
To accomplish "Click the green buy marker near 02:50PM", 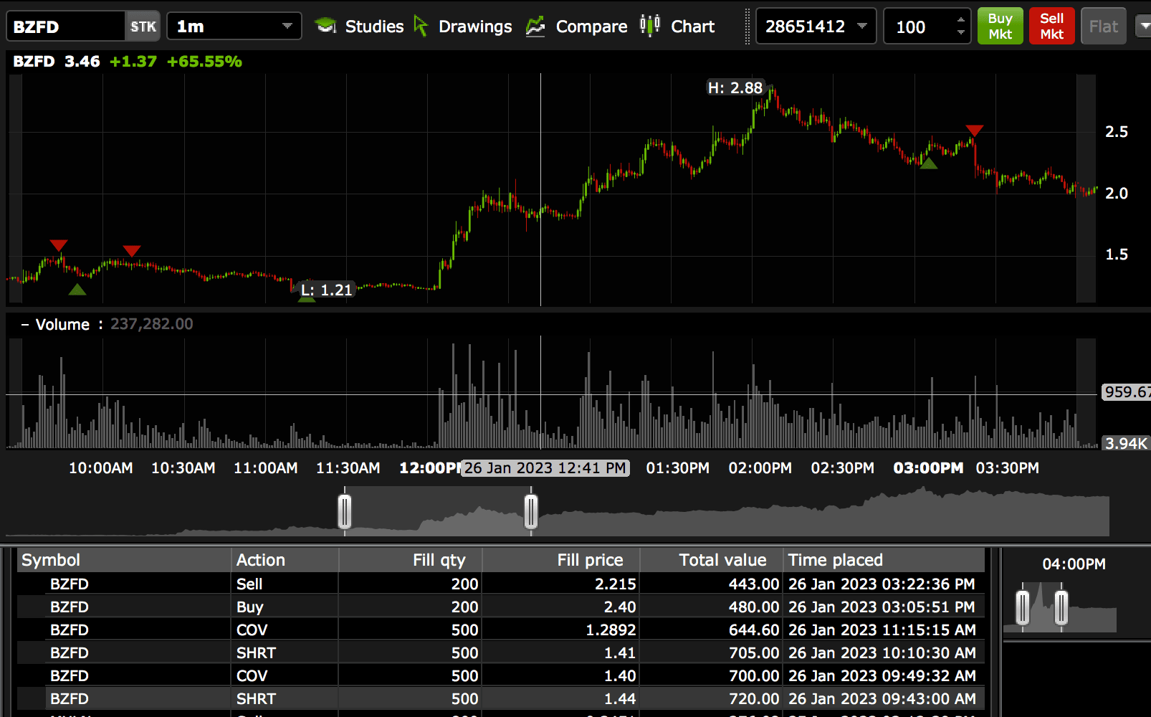I will click(928, 163).
